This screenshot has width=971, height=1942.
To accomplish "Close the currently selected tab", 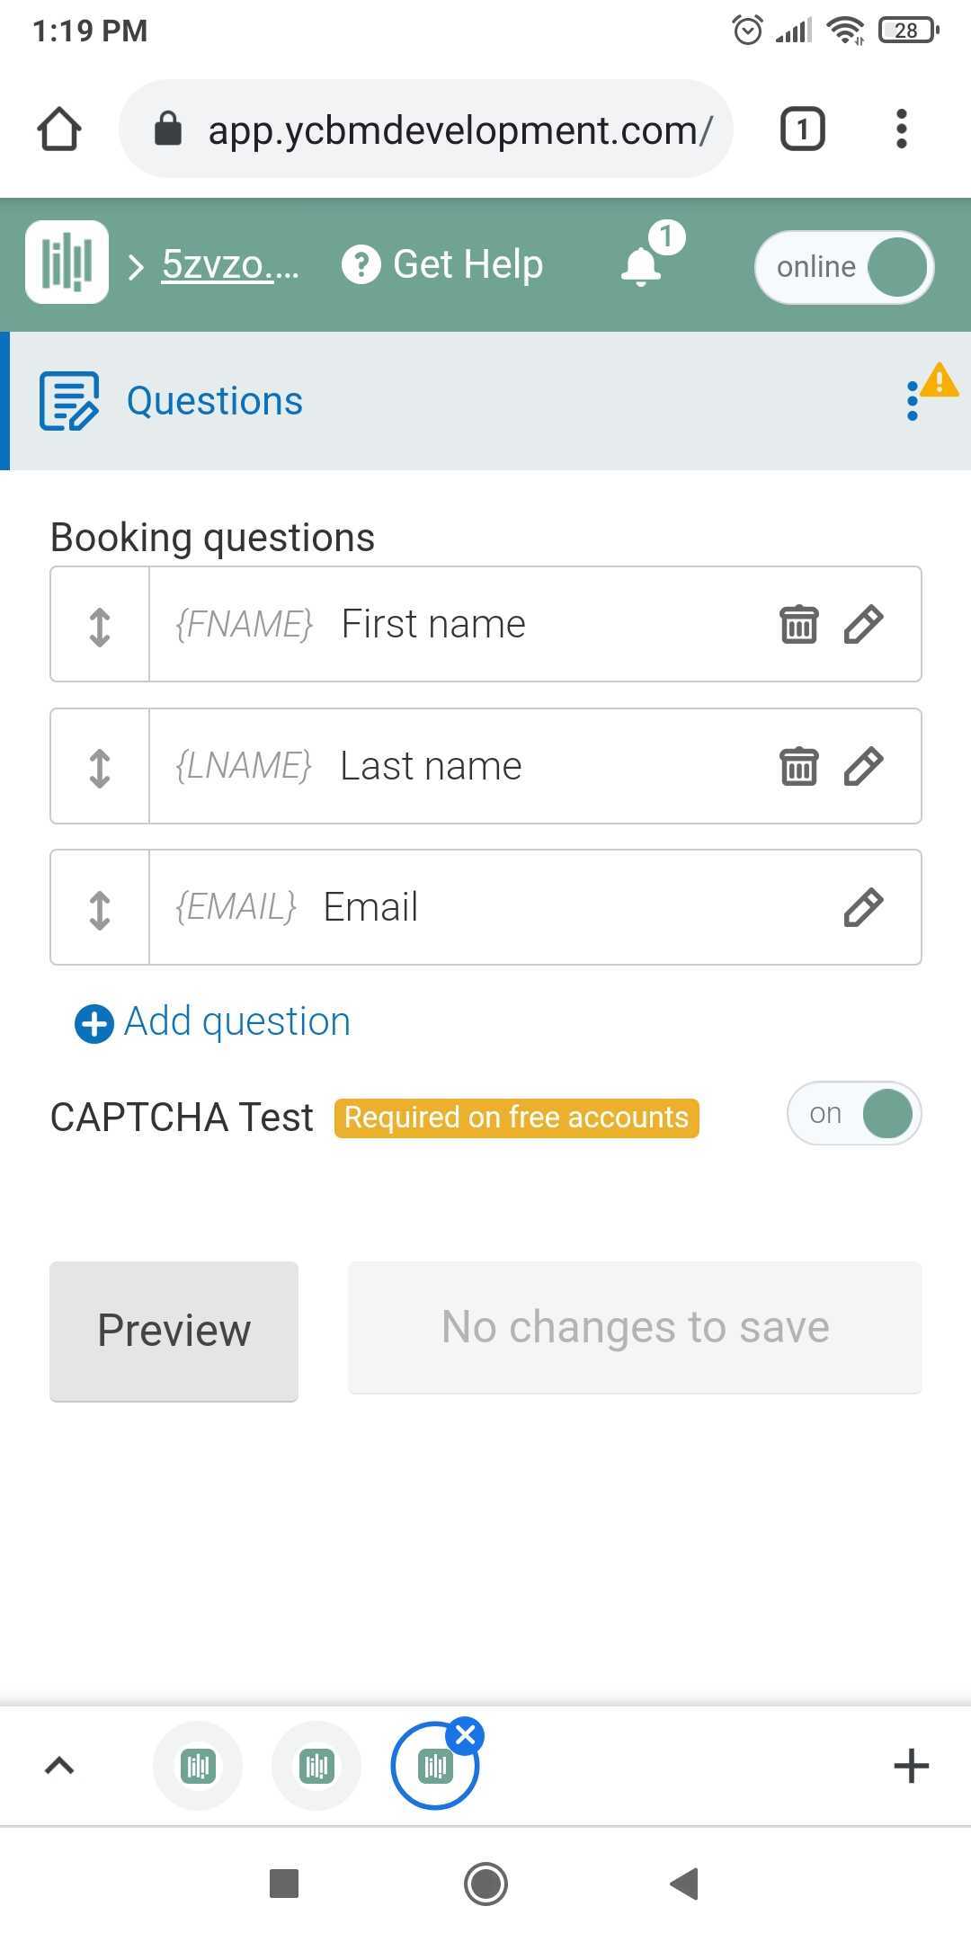I will point(466,1735).
